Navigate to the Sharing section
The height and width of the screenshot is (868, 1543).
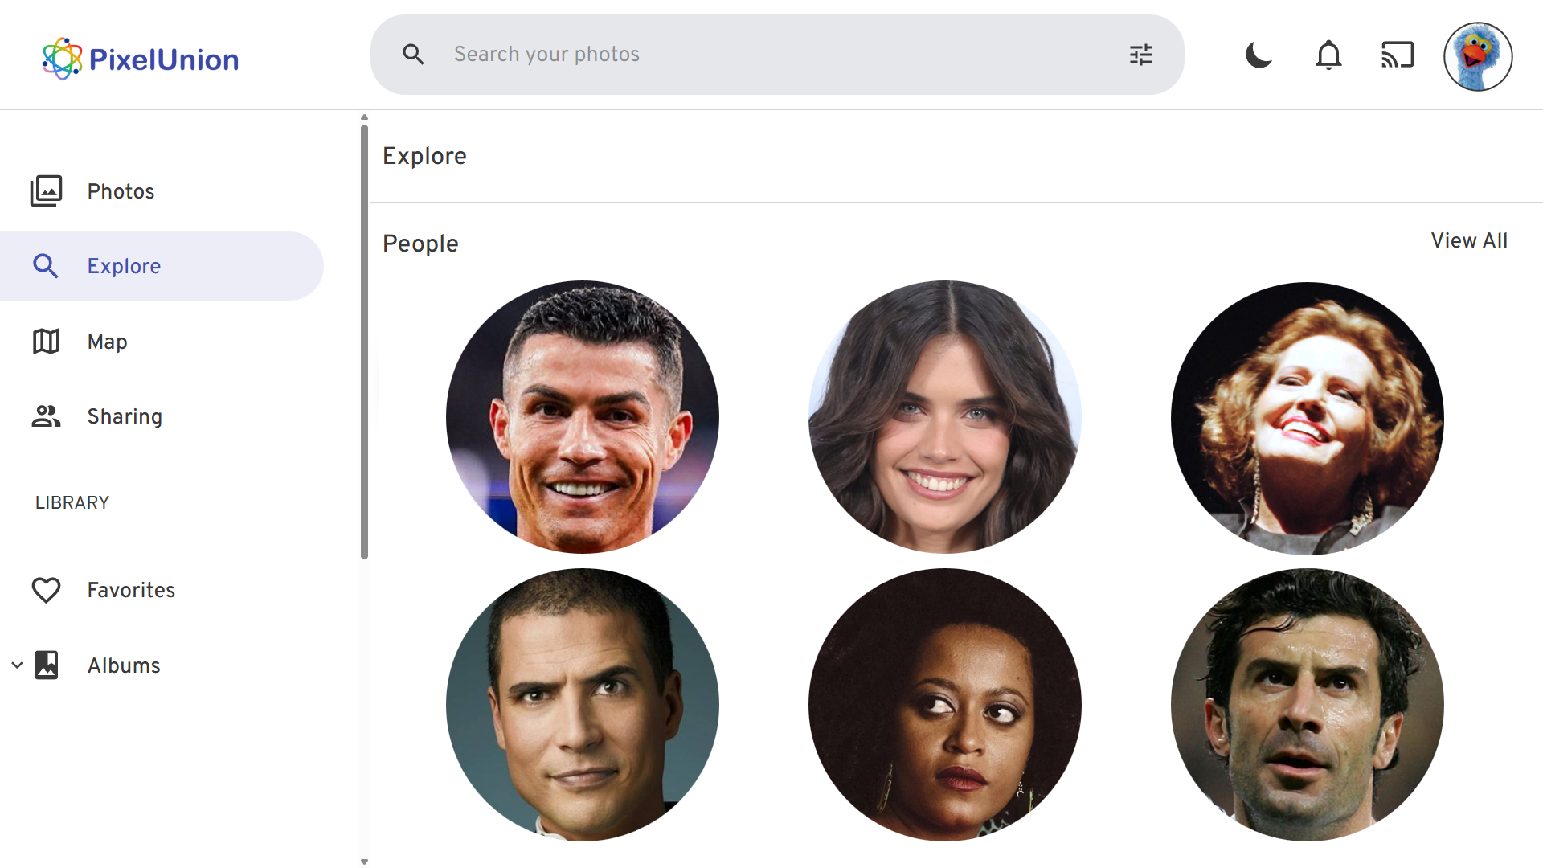[x=125, y=416]
